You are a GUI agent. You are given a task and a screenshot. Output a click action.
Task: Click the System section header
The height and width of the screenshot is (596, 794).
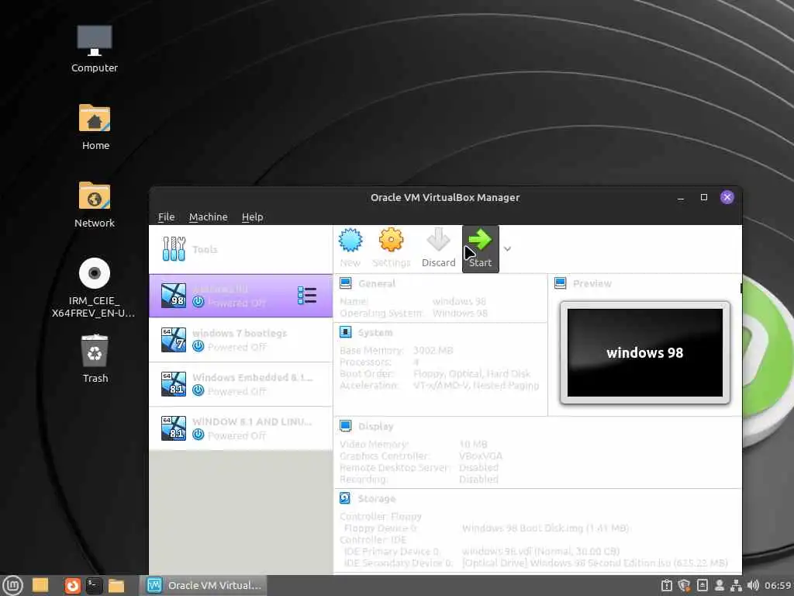[375, 332]
